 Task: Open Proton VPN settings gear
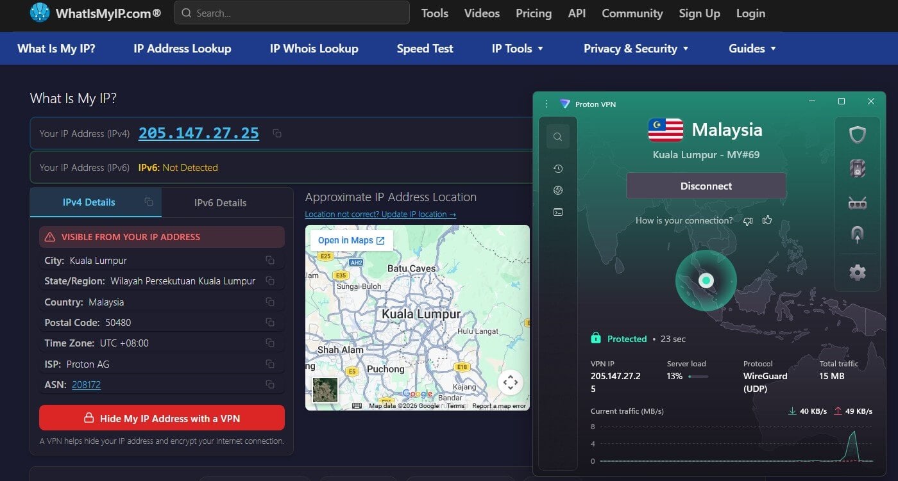pyautogui.click(x=858, y=272)
